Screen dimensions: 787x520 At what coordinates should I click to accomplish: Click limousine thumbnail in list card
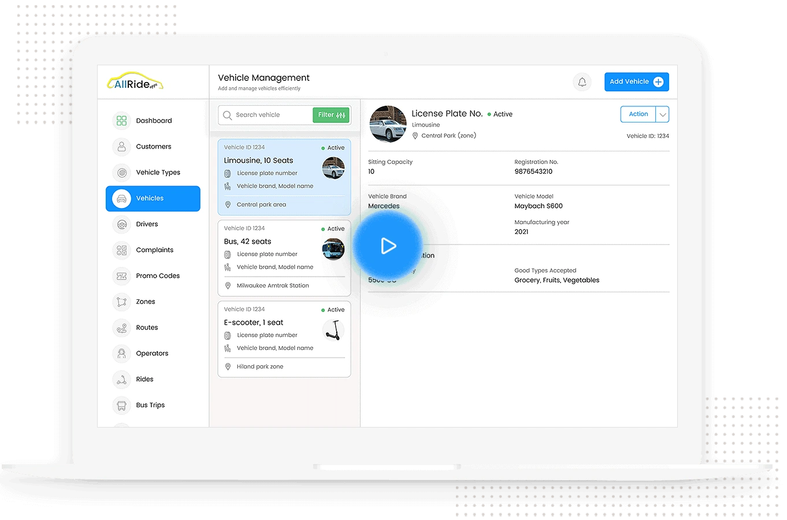point(333,168)
